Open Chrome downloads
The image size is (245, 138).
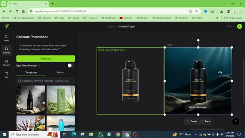(222, 11)
